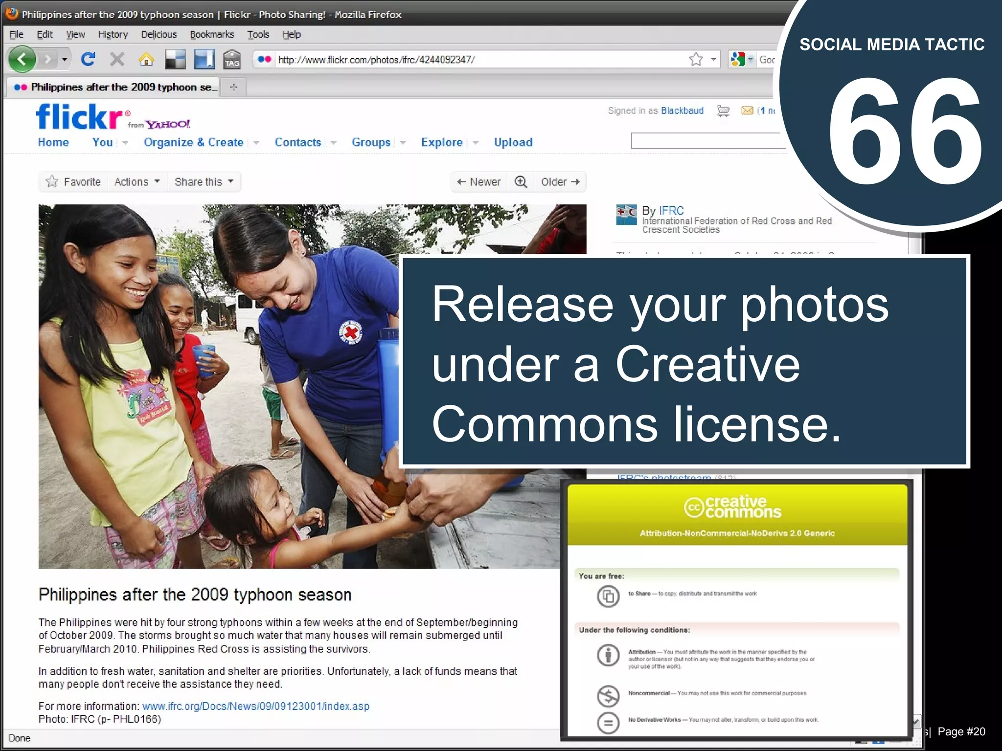Open the Bookmarks menu
Image resolution: width=1002 pixels, height=751 pixels.
211,34
